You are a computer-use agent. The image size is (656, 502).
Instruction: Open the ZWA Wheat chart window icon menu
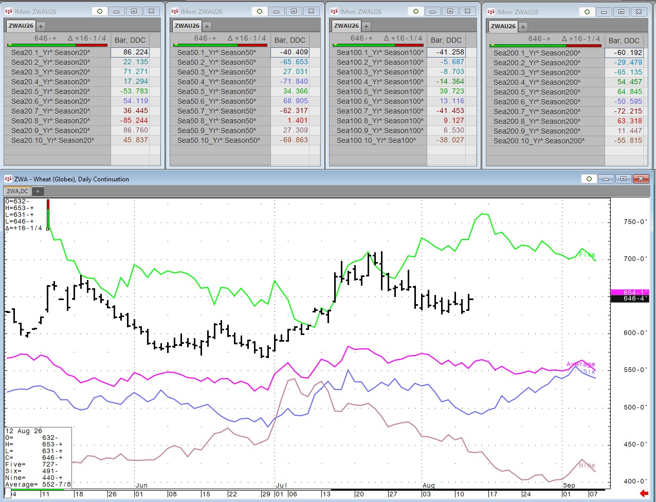(8, 179)
